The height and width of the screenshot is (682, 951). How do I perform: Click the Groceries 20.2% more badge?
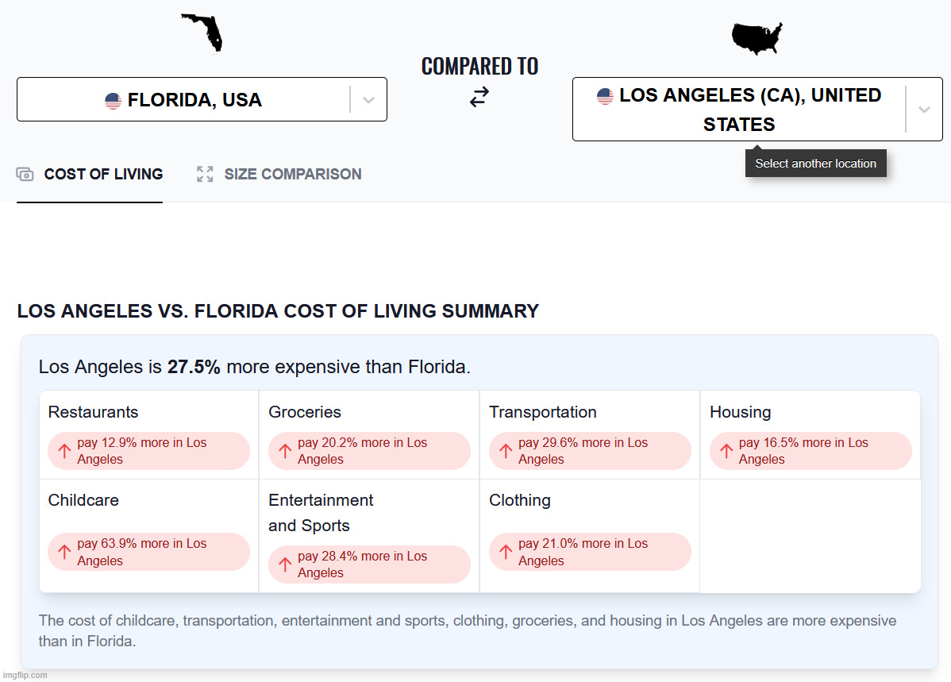click(369, 451)
